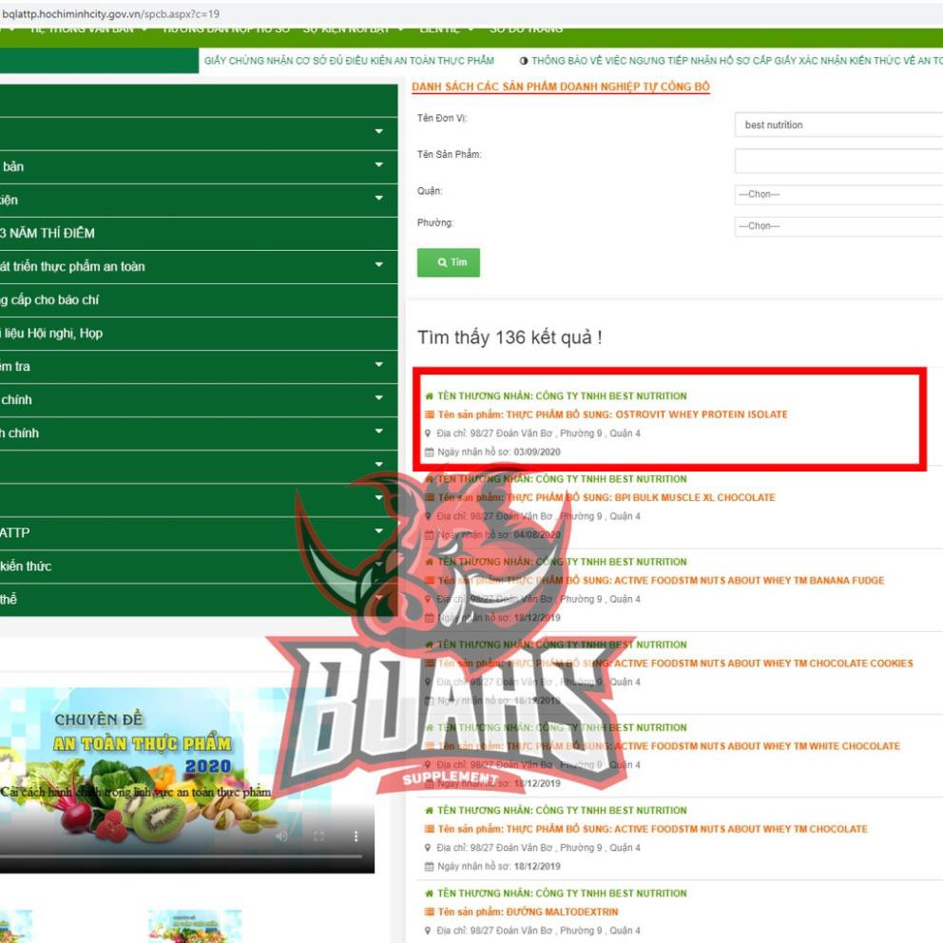Viewport: 943px width, 943px height.
Task: Focus the Tên Sản Phẩm input field
Action: 837,162
